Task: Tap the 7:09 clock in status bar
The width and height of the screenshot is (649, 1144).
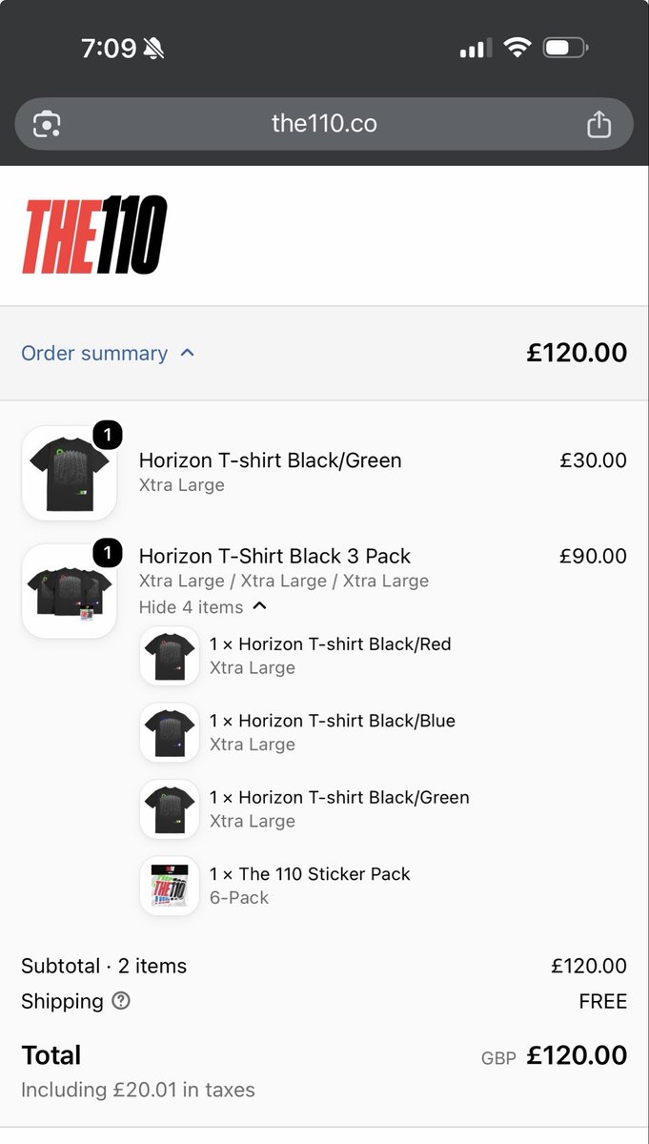Action: coord(109,49)
